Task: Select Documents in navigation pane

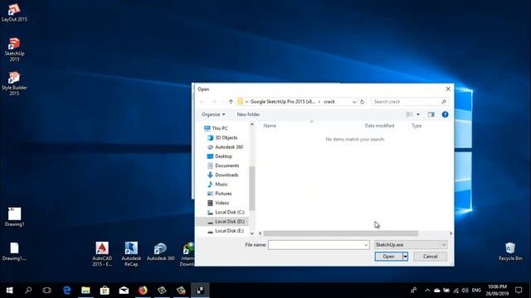Action: pos(227,166)
